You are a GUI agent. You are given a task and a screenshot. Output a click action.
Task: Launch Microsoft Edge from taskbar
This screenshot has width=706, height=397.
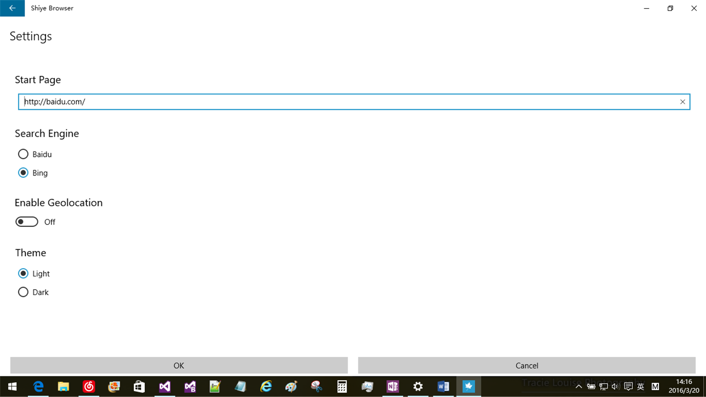[x=38, y=387]
